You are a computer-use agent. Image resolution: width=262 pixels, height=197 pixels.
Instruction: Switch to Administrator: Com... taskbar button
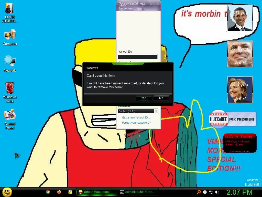click(138, 192)
